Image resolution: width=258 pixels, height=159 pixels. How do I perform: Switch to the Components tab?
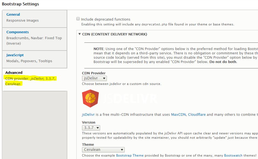[18, 32]
